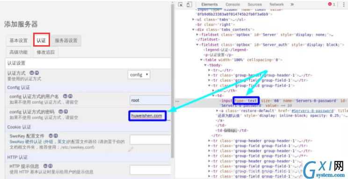Select the <p>认证设置</p> line
Image resolution: width=348 pixels, height=179 pixels.
(218, 55)
